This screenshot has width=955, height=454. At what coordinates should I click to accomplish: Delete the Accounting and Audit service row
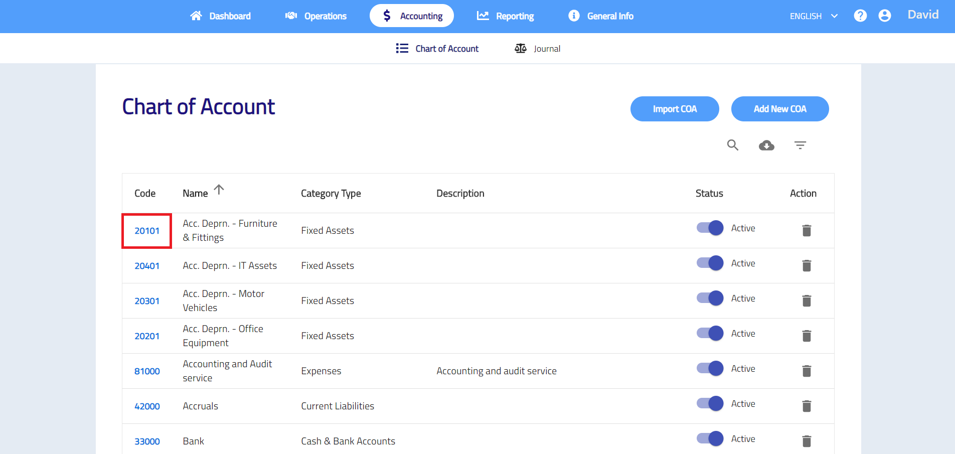[x=807, y=371]
